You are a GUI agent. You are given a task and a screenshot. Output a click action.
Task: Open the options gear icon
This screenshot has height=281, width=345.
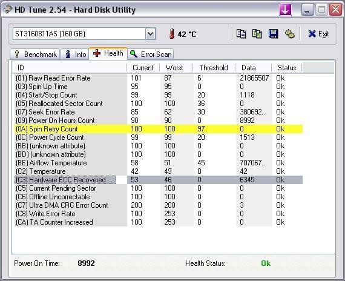point(290,34)
